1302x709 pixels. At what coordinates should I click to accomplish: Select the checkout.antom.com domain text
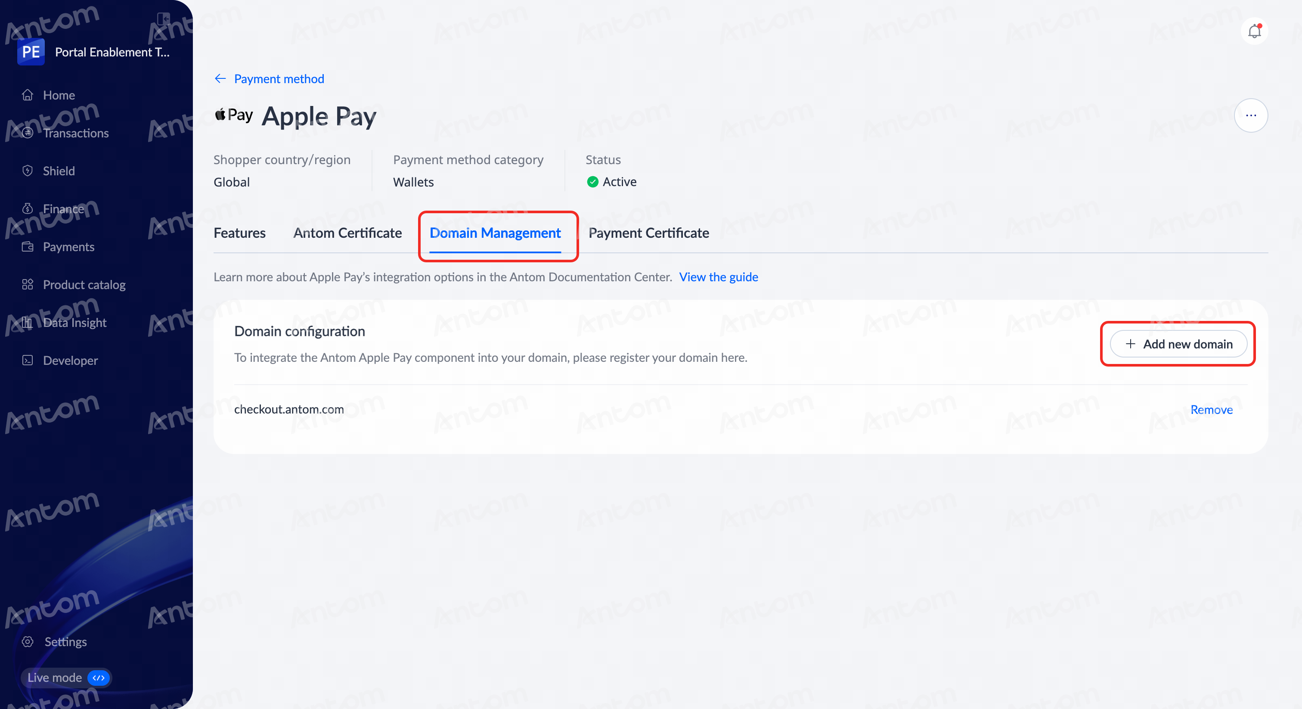tap(289, 409)
